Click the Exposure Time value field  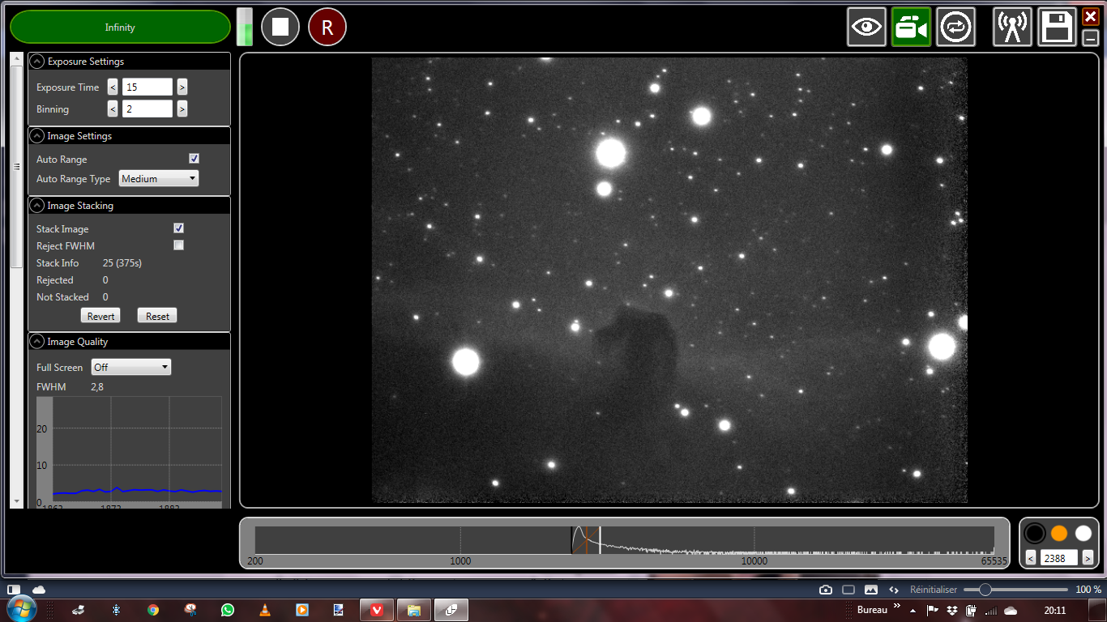147,87
